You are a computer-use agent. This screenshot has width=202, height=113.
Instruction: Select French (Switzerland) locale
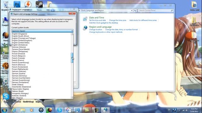coord(20,67)
